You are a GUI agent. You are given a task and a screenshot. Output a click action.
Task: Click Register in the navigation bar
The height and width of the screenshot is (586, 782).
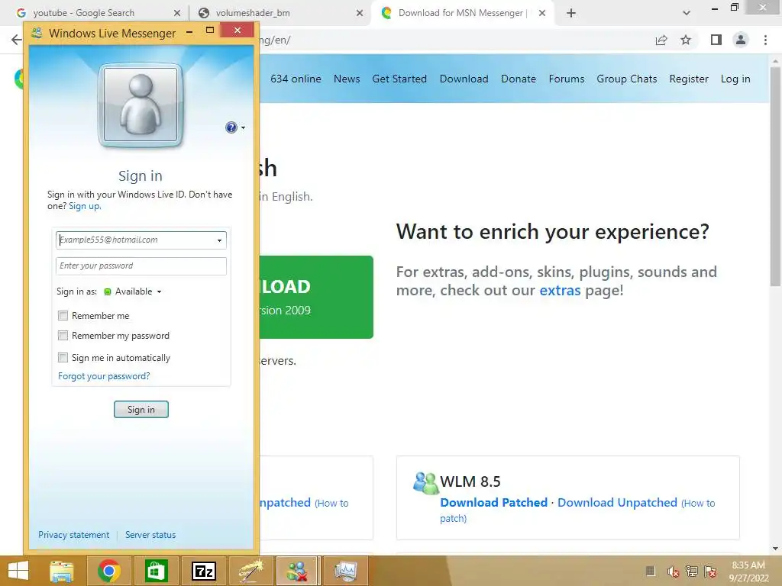pyautogui.click(x=689, y=79)
